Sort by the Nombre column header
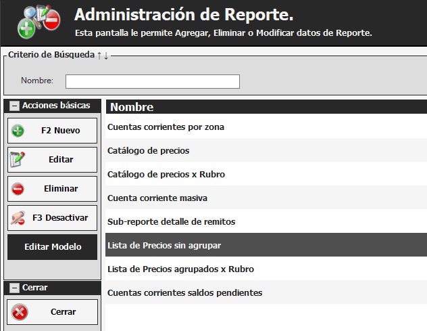427x331 pixels. pyautogui.click(x=132, y=107)
